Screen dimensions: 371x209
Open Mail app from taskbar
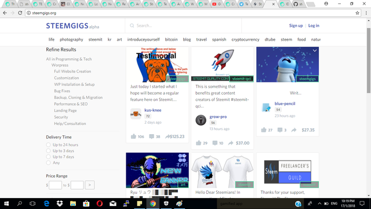click(113, 204)
